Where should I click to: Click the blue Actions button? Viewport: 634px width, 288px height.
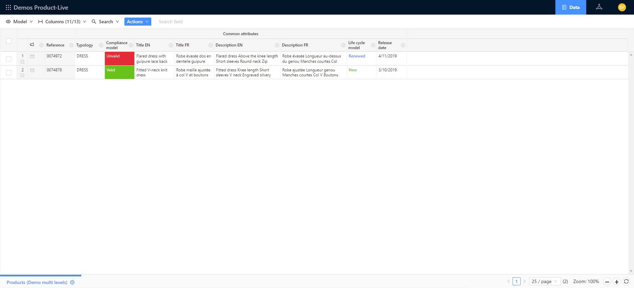pyautogui.click(x=138, y=22)
